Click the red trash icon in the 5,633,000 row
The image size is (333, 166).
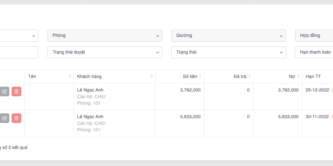coord(16,118)
